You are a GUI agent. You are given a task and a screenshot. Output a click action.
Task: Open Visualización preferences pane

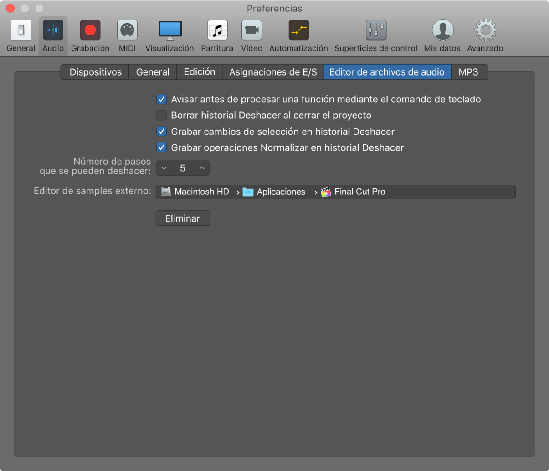(169, 31)
